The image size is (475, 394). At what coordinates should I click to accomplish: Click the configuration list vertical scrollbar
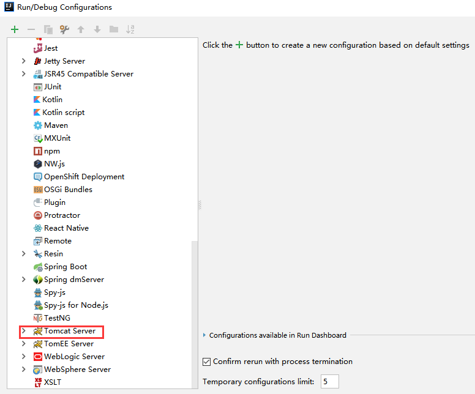click(195, 314)
